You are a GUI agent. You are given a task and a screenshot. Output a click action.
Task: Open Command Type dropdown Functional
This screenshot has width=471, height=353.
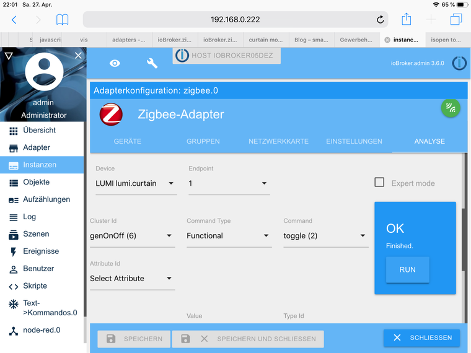[229, 236]
